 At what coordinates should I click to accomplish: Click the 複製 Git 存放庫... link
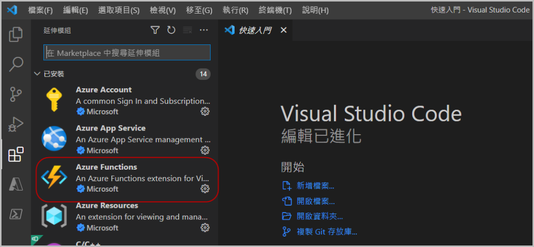coord(327,231)
